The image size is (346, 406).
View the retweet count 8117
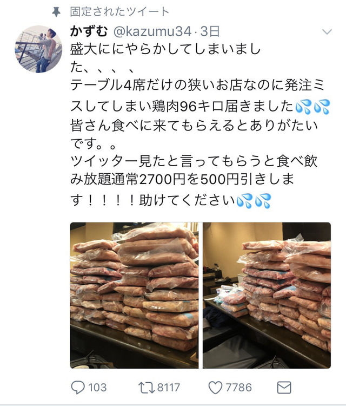[168, 388]
